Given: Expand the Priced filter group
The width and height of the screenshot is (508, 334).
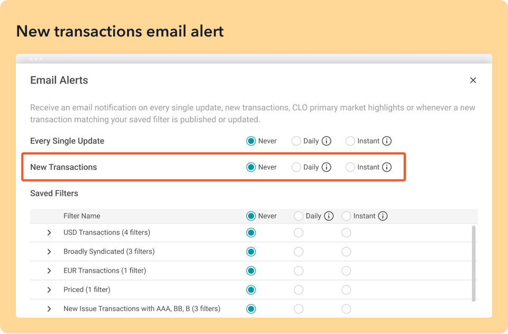Looking at the screenshot, I should [x=49, y=290].
